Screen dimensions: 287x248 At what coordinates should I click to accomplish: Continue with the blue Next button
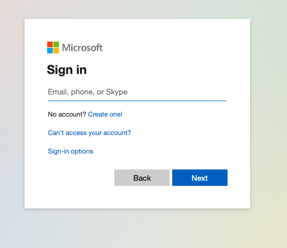tap(200, 178)
